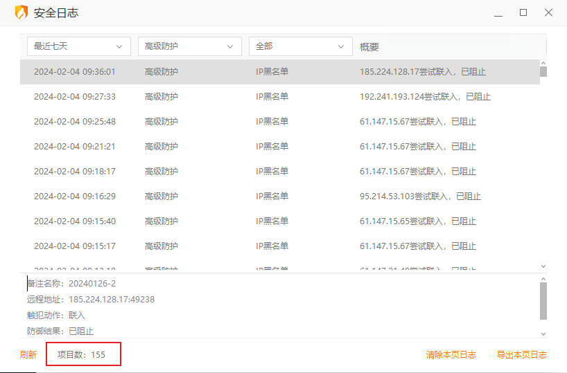Viewport: 567px width, 373px height.
Task: Close the security log window
Action: tap(548, 13)
